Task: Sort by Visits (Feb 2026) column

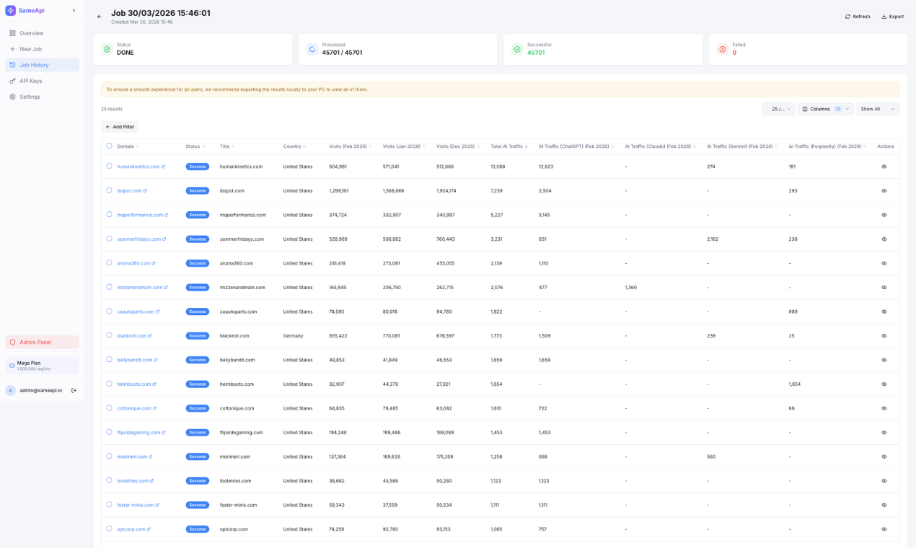Action: [351, 146]
